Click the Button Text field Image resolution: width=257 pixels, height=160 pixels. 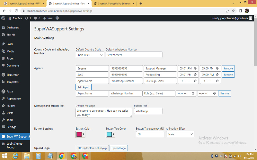point(148,111)
